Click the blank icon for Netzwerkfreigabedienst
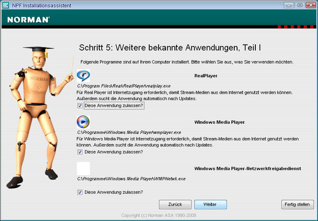 [83, 169]
